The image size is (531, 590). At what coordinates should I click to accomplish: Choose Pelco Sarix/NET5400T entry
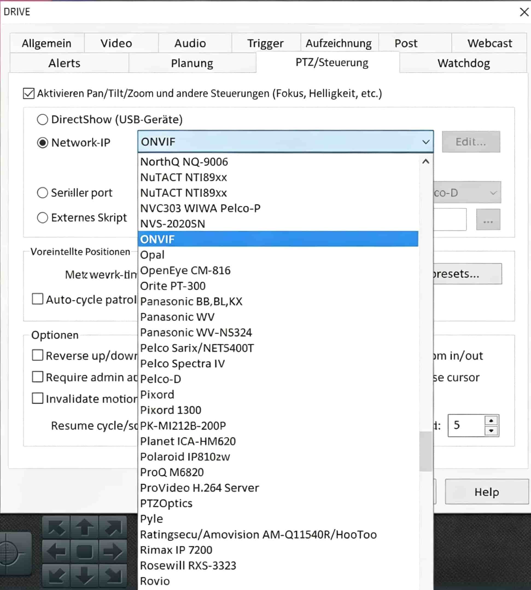[x=278, y=348]
